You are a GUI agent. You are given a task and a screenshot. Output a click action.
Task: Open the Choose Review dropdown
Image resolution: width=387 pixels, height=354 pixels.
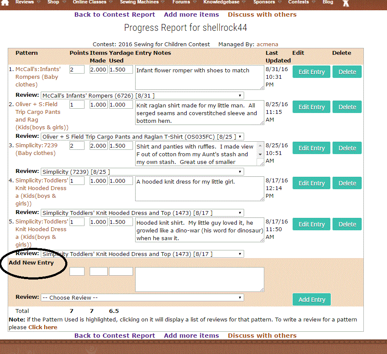(142, 297)
